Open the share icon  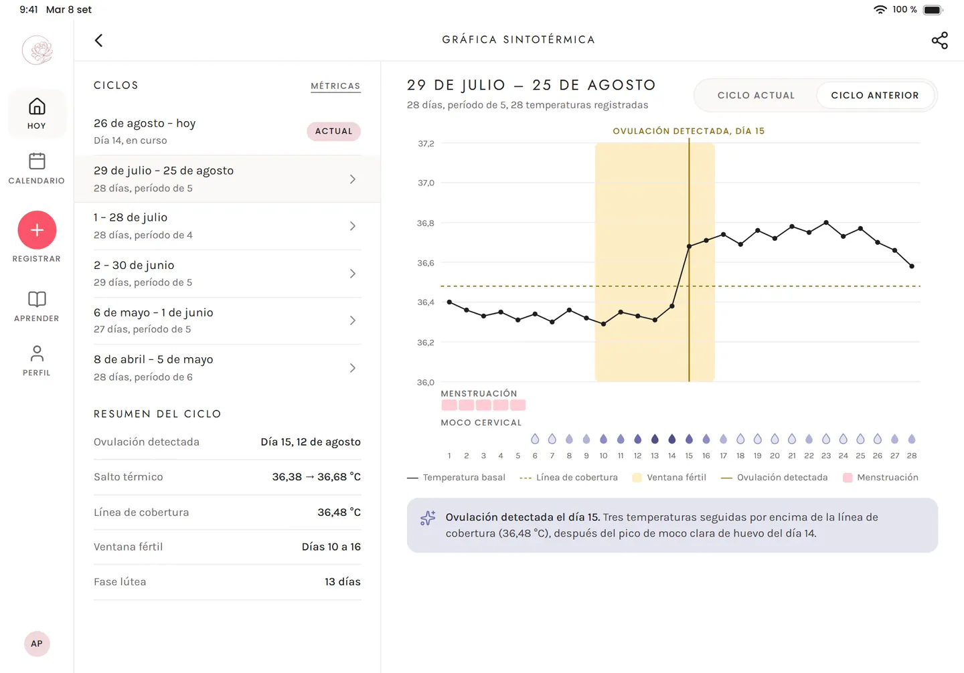tap(940, 40)
